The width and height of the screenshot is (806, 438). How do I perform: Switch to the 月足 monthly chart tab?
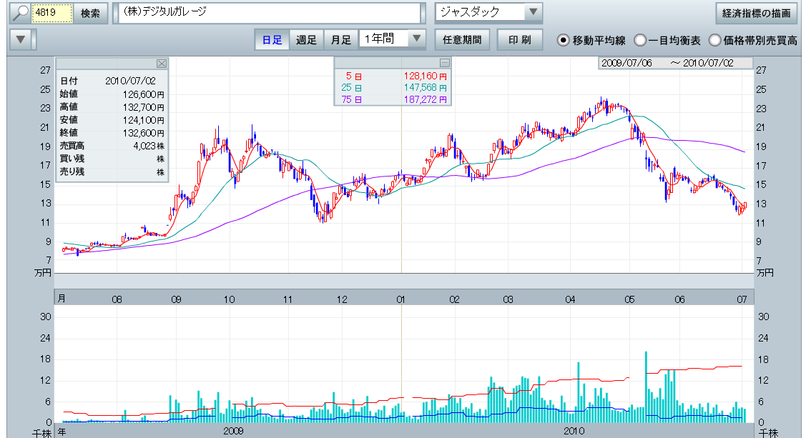(x=340, y=40)
